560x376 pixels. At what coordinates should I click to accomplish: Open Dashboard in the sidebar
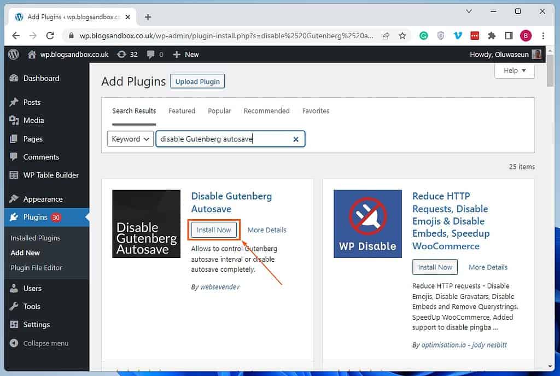point(47,79)
